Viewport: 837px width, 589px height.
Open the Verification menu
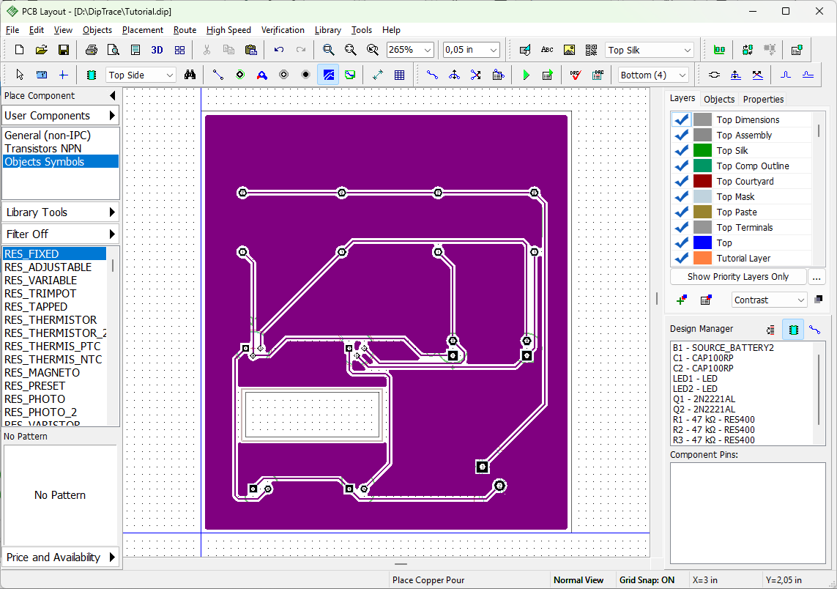pyautogui.click(x=283, y=30)
